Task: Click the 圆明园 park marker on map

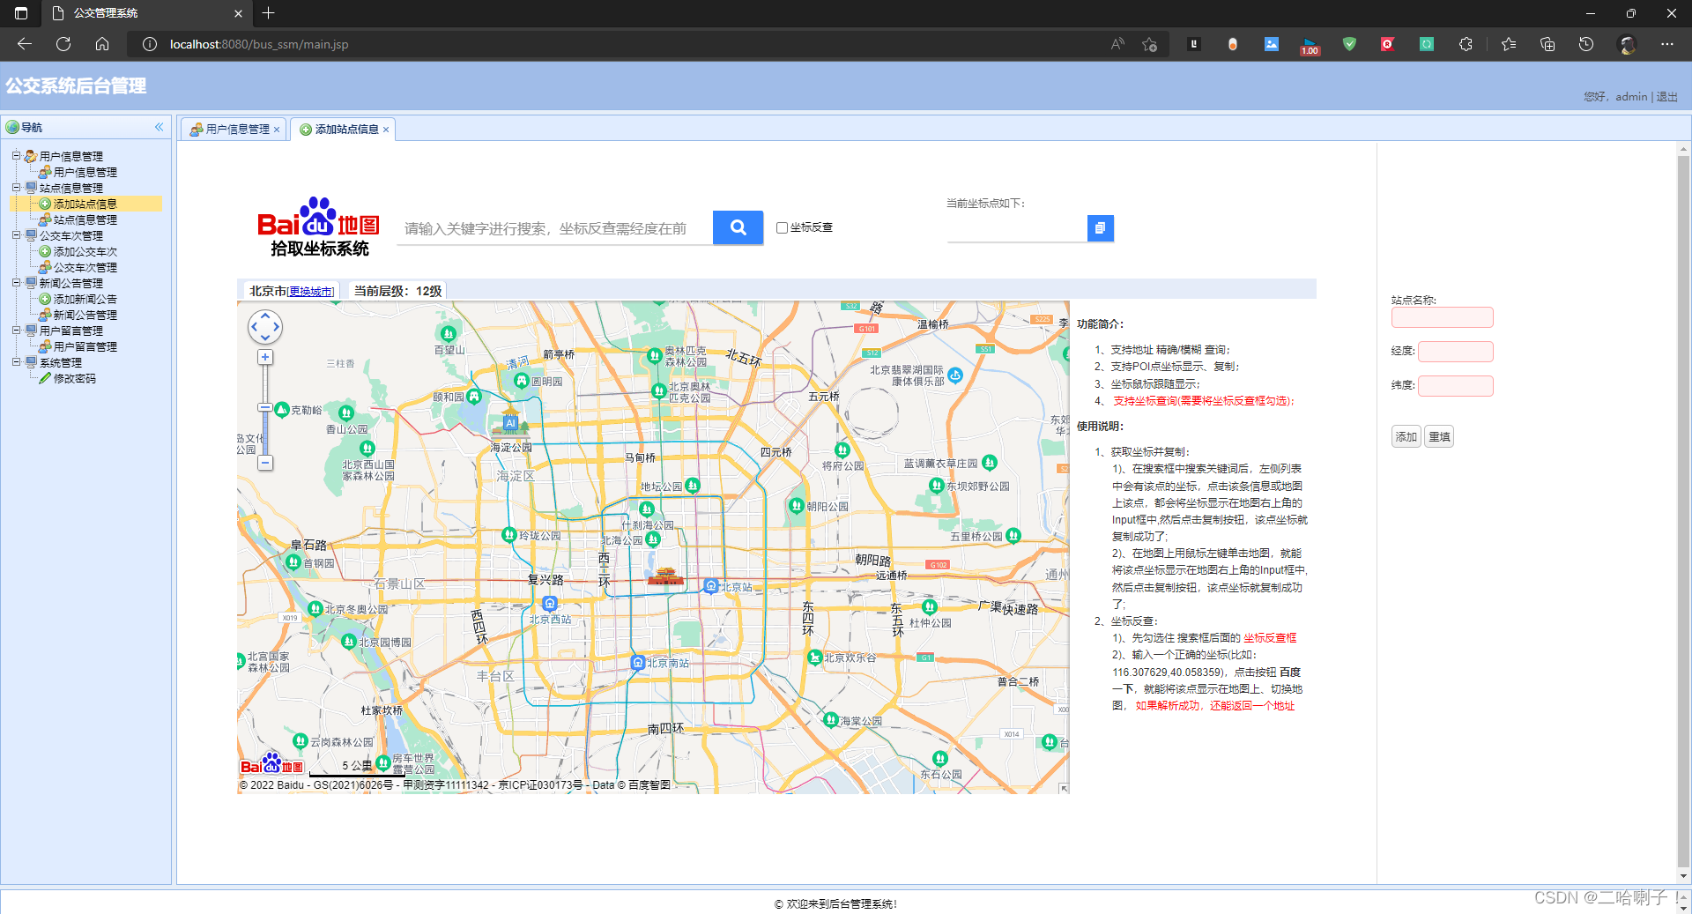Action: [522, 381]
